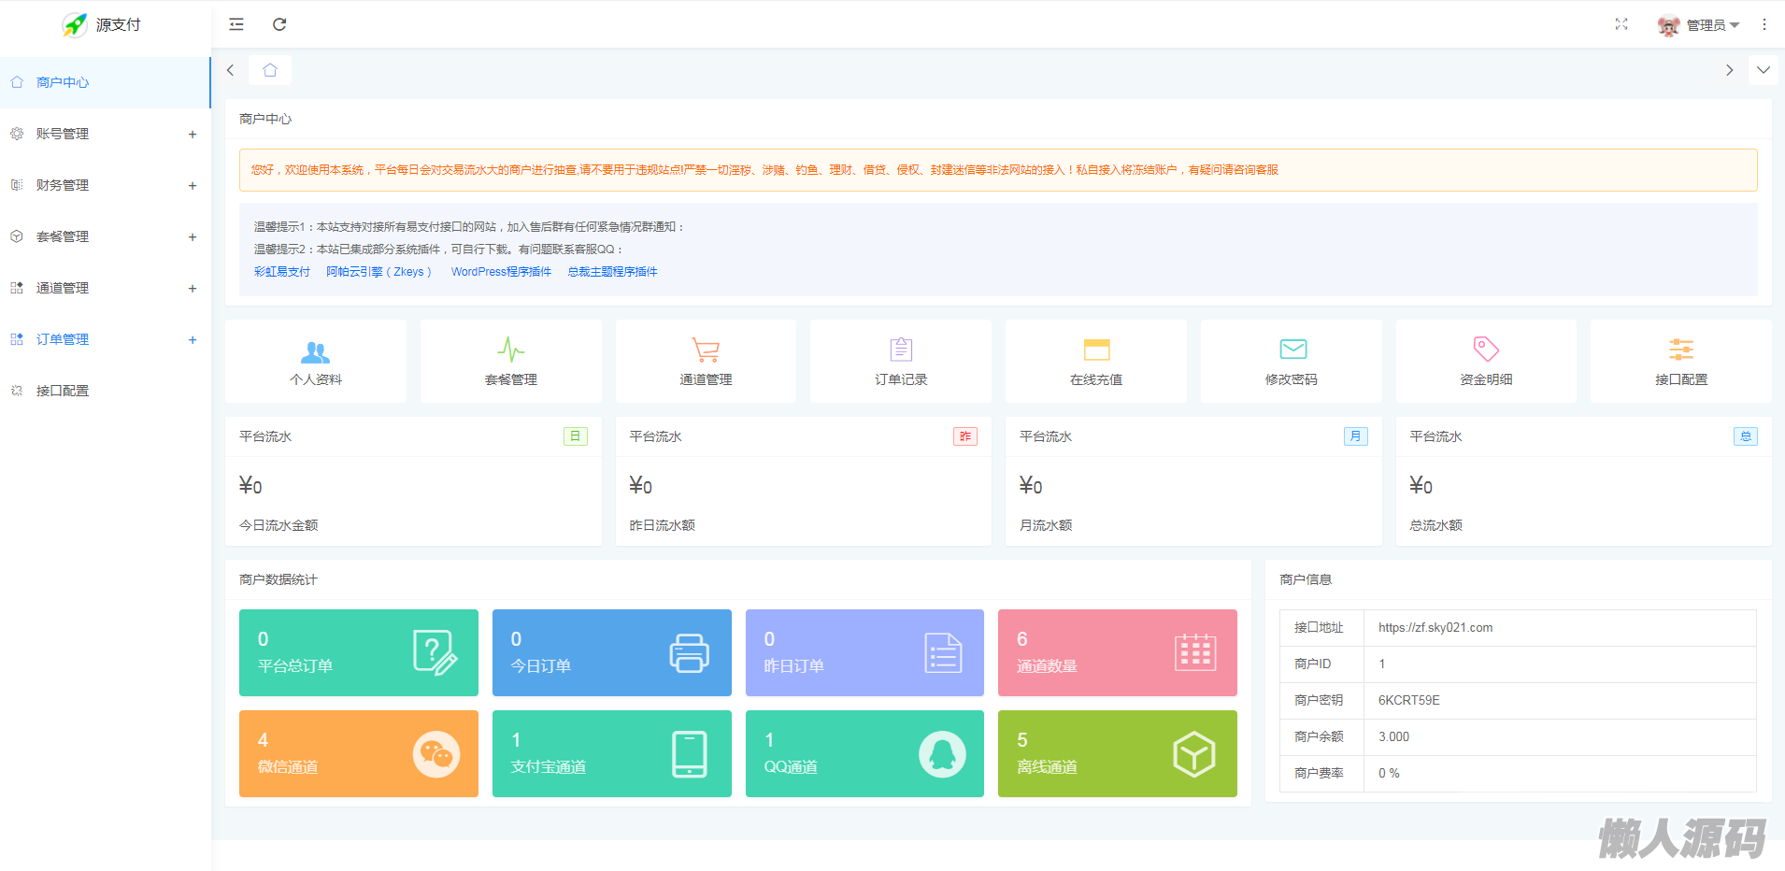Click the refresh icon in top toolbar

tap(279, 24)
